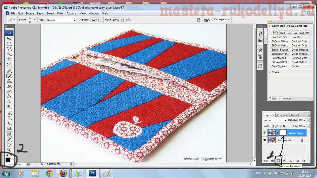This screenshot has height=178, width=317.
Task: Select the Blur tool
Action: [9, 102]
